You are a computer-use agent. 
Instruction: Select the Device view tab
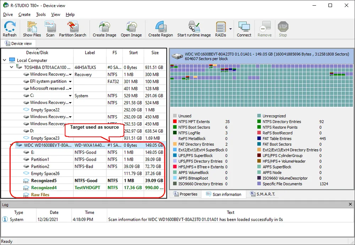click(18, 44)
